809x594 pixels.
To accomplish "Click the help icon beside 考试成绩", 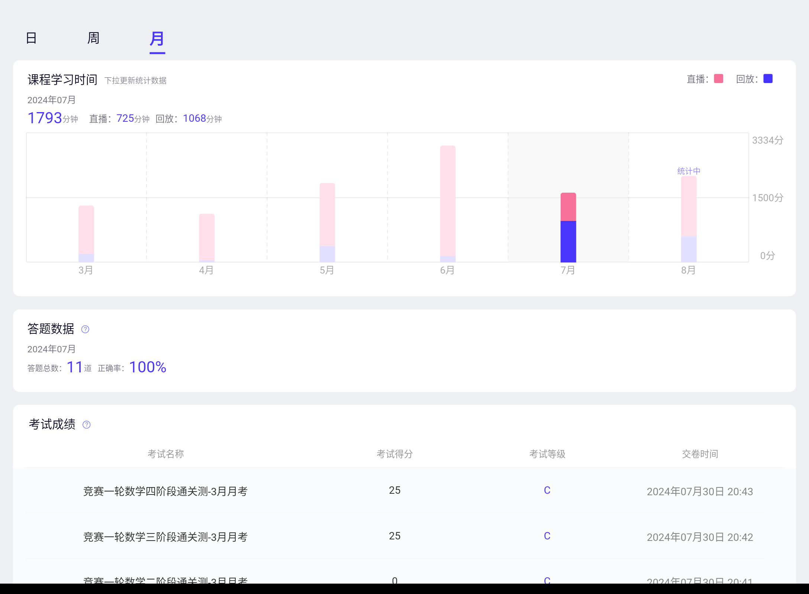I will point(86,425).
